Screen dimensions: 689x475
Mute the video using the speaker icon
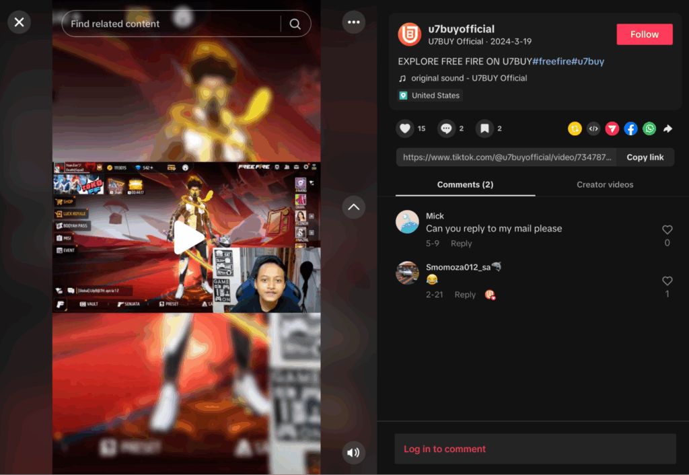point(354,453)
